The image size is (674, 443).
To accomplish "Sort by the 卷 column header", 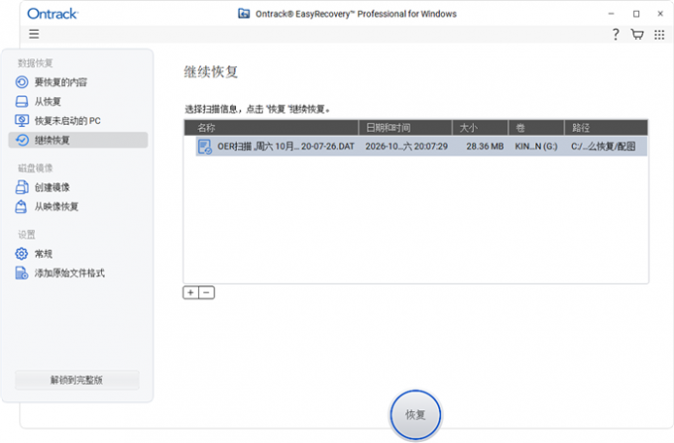I will coord(536,128).
